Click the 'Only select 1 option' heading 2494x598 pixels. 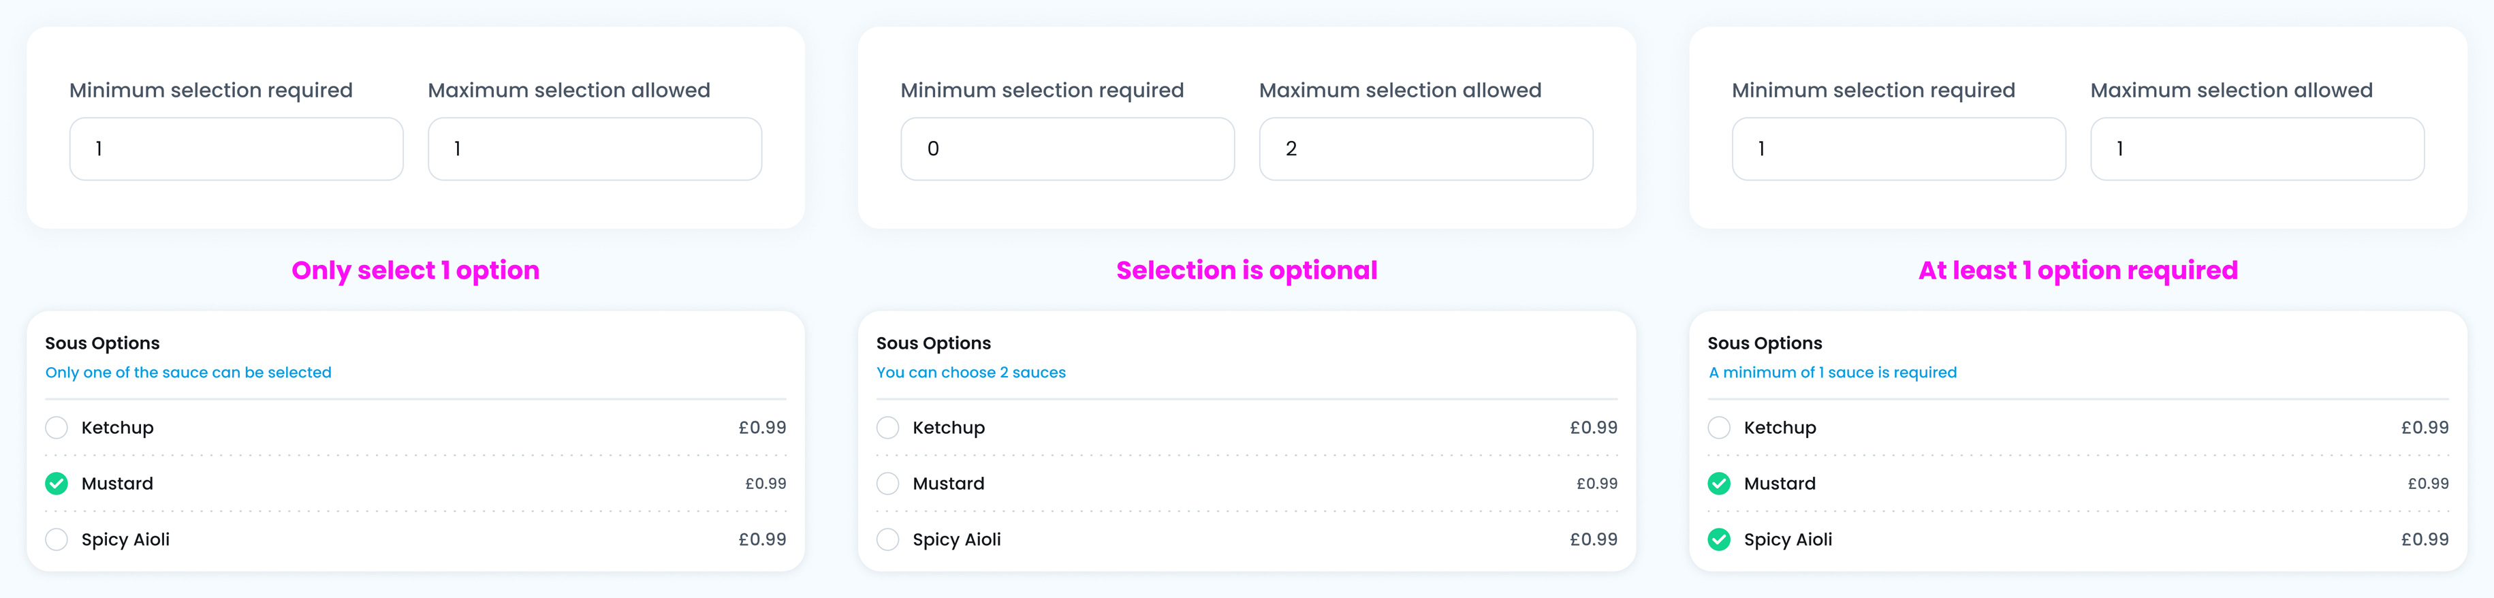[415, 270]
